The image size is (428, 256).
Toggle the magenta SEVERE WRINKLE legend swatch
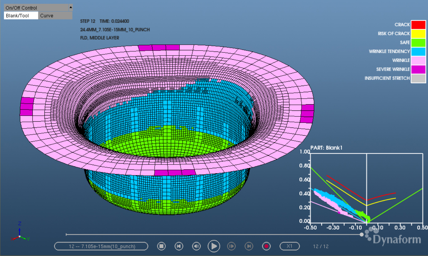coord(418,69)
